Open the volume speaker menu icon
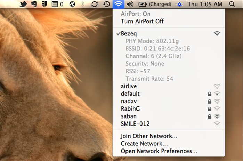Viewport: 243px width, 161px height. coord(130,4)
